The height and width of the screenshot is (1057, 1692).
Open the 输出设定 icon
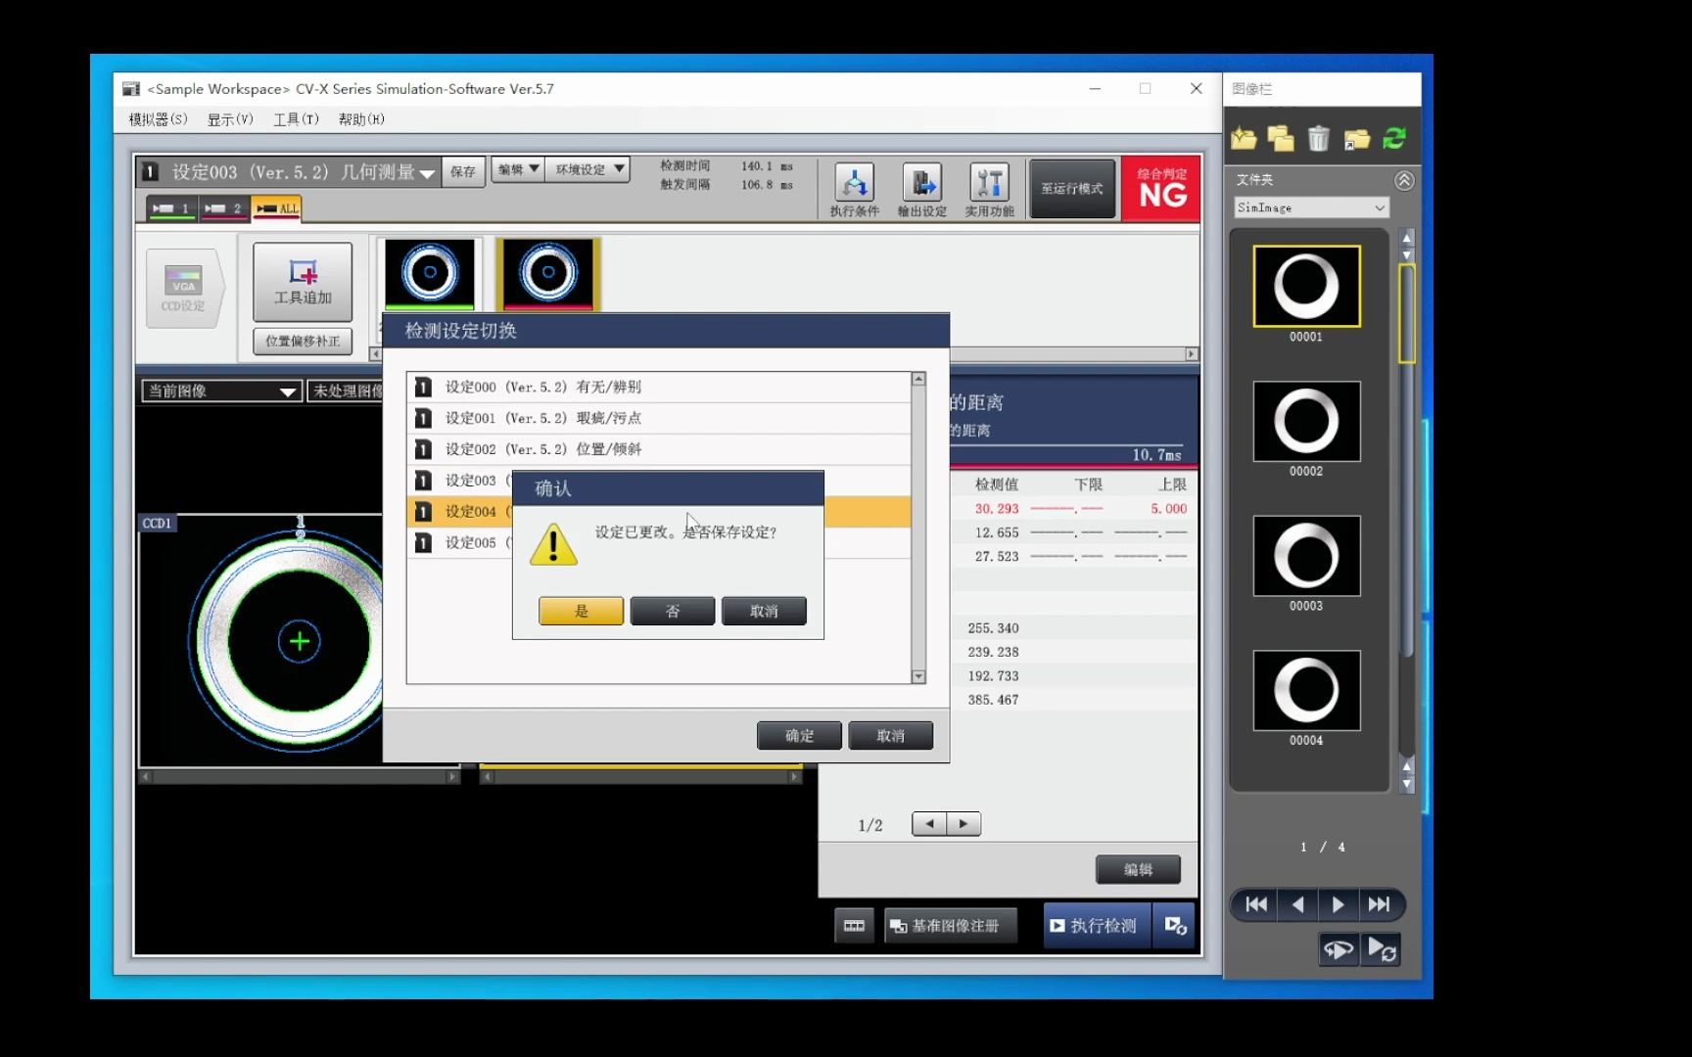921,190
